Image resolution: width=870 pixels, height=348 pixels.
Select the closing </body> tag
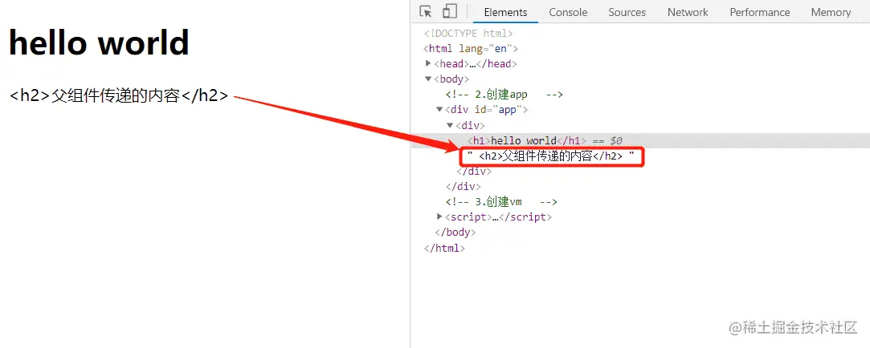tap(455, 233)
